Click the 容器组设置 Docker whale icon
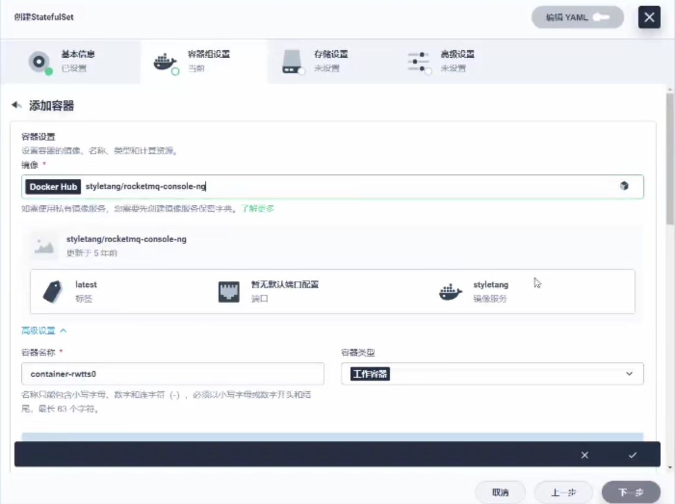This screenshot has width=675, height=504. [165, 63]
